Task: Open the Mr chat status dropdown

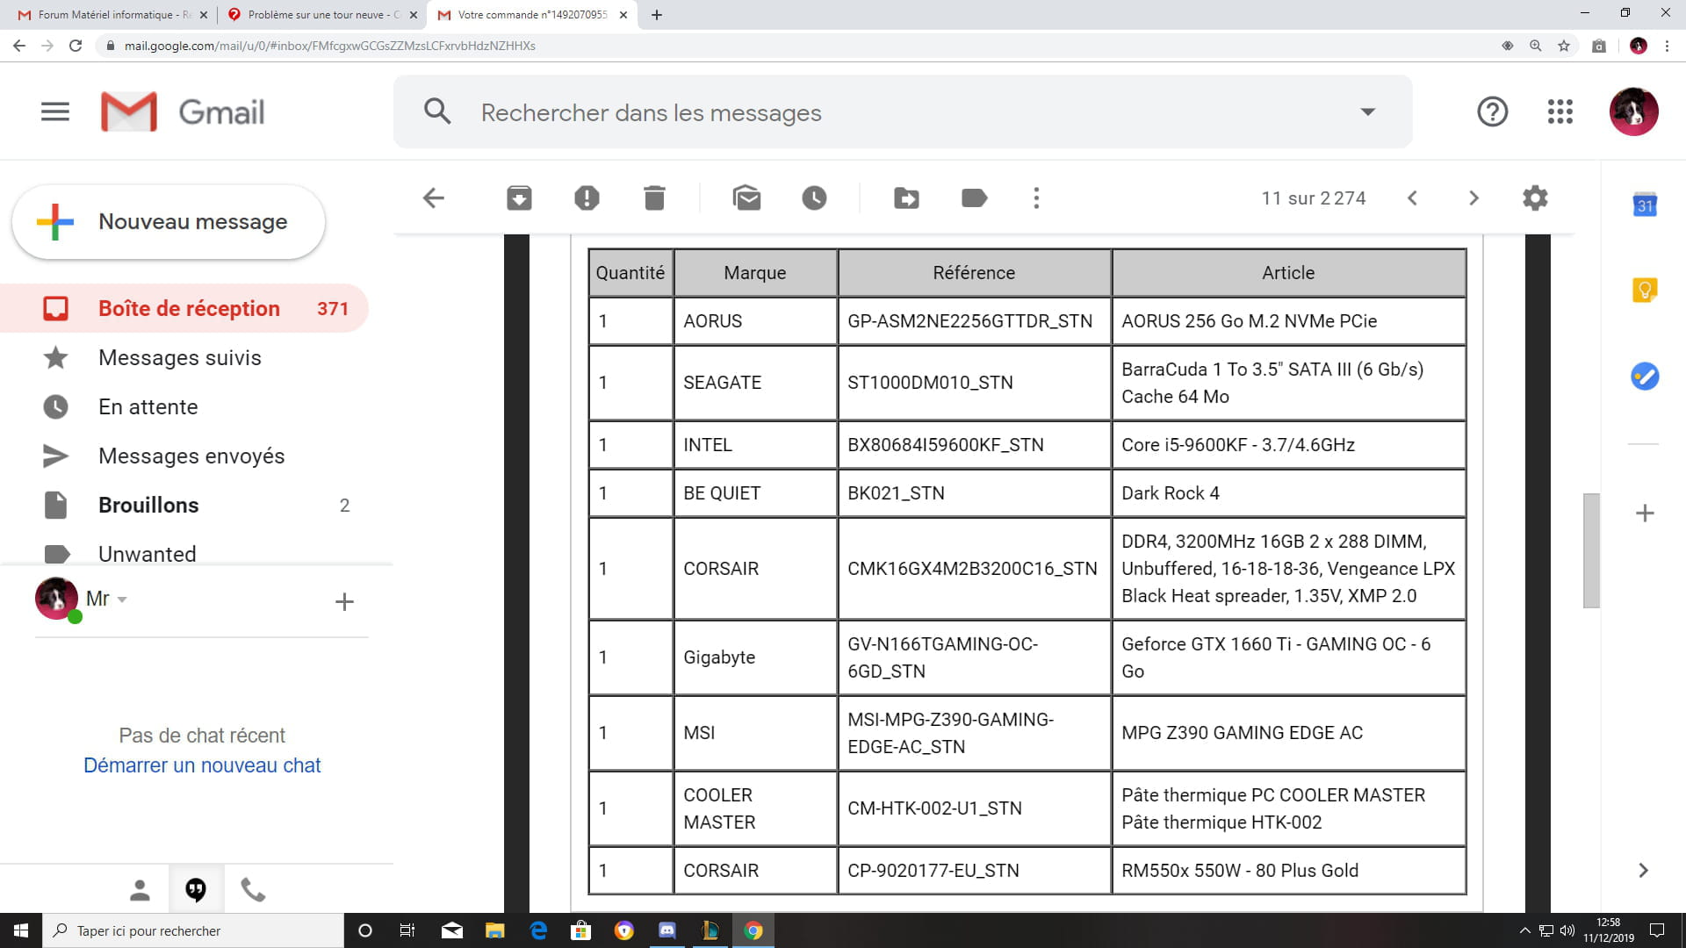Action: click(122, 600)
